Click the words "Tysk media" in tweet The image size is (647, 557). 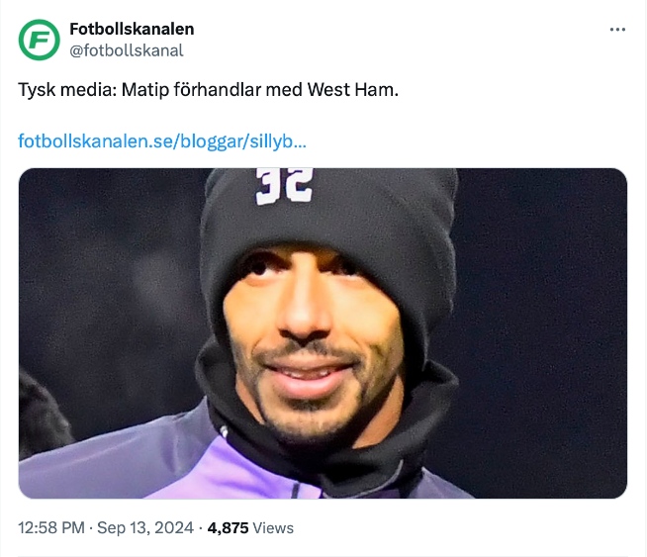point(67,89)
